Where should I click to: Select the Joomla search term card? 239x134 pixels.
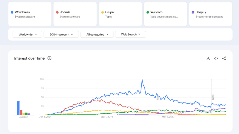(75, 14)
